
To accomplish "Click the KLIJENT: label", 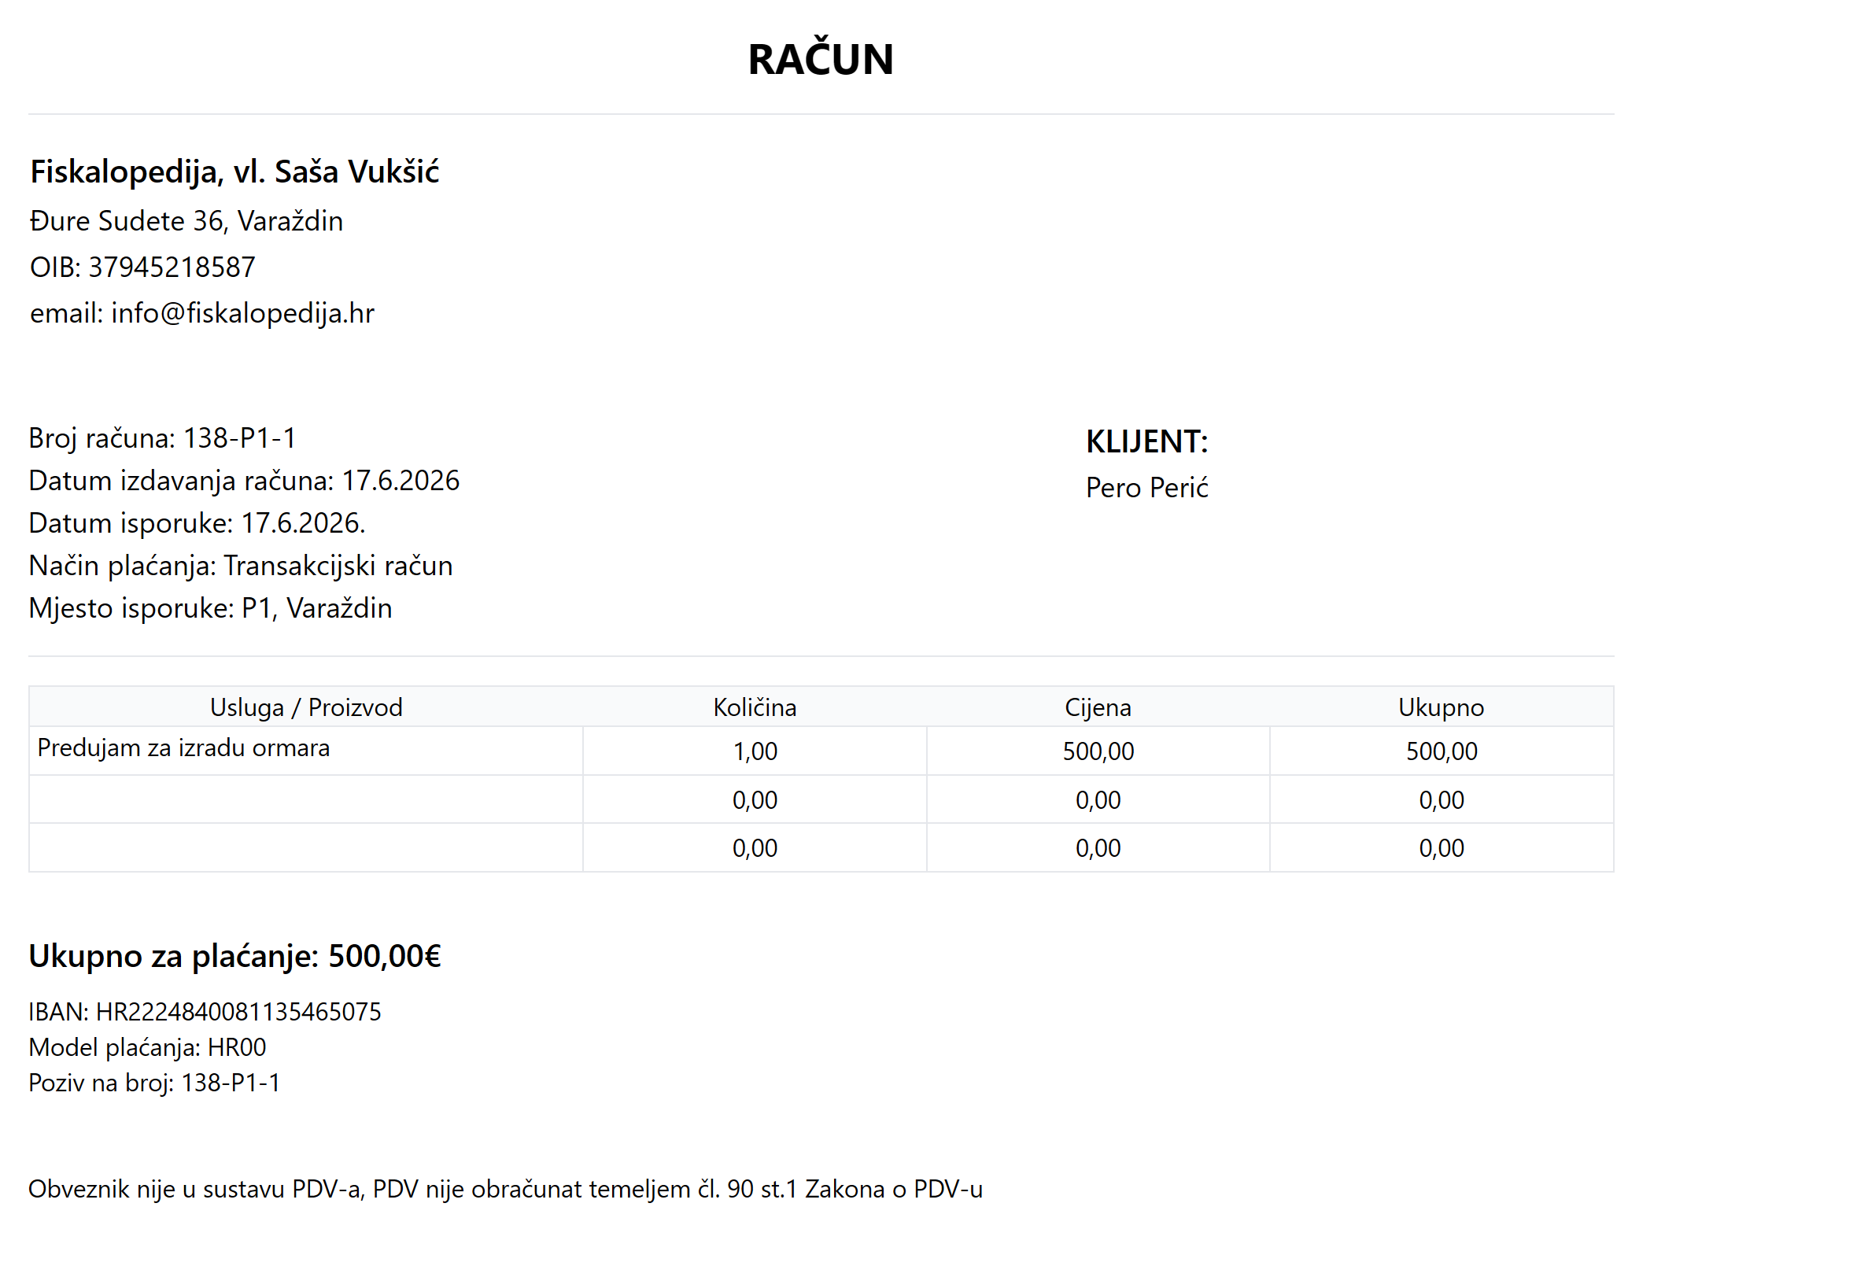I will point(1147,442).
